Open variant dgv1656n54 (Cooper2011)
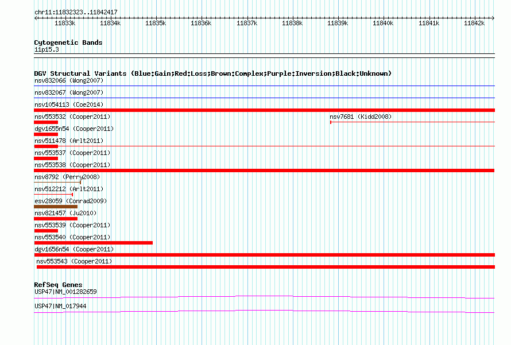 coord(74,249)
